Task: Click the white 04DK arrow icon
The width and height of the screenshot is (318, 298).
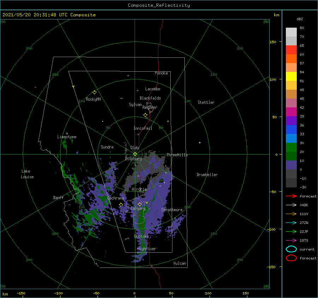Action: (x=291, y=205)
